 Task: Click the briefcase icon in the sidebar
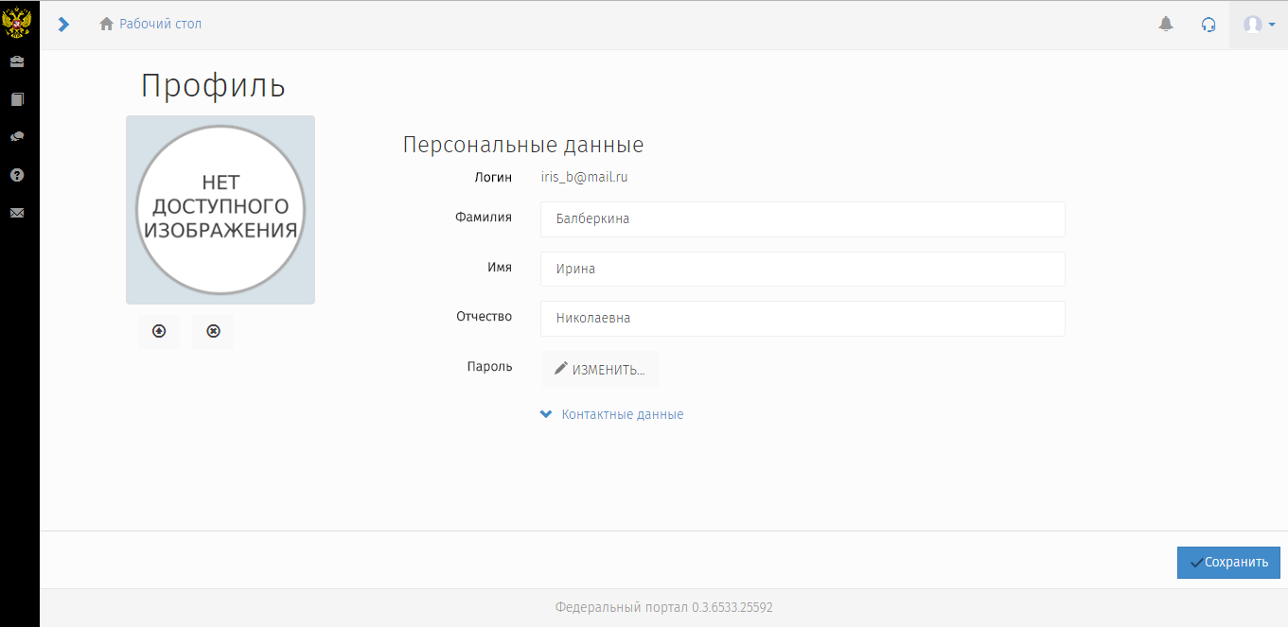tap(17, 61)
